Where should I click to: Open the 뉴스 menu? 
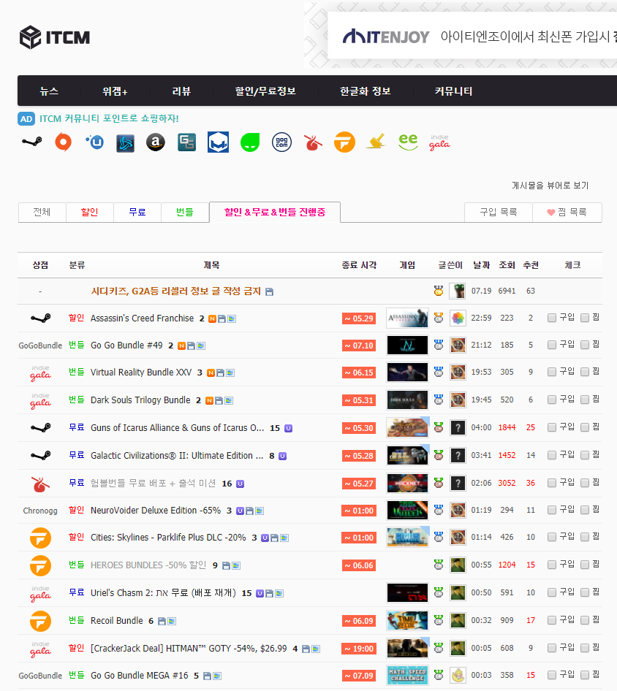tap(49, 91)
